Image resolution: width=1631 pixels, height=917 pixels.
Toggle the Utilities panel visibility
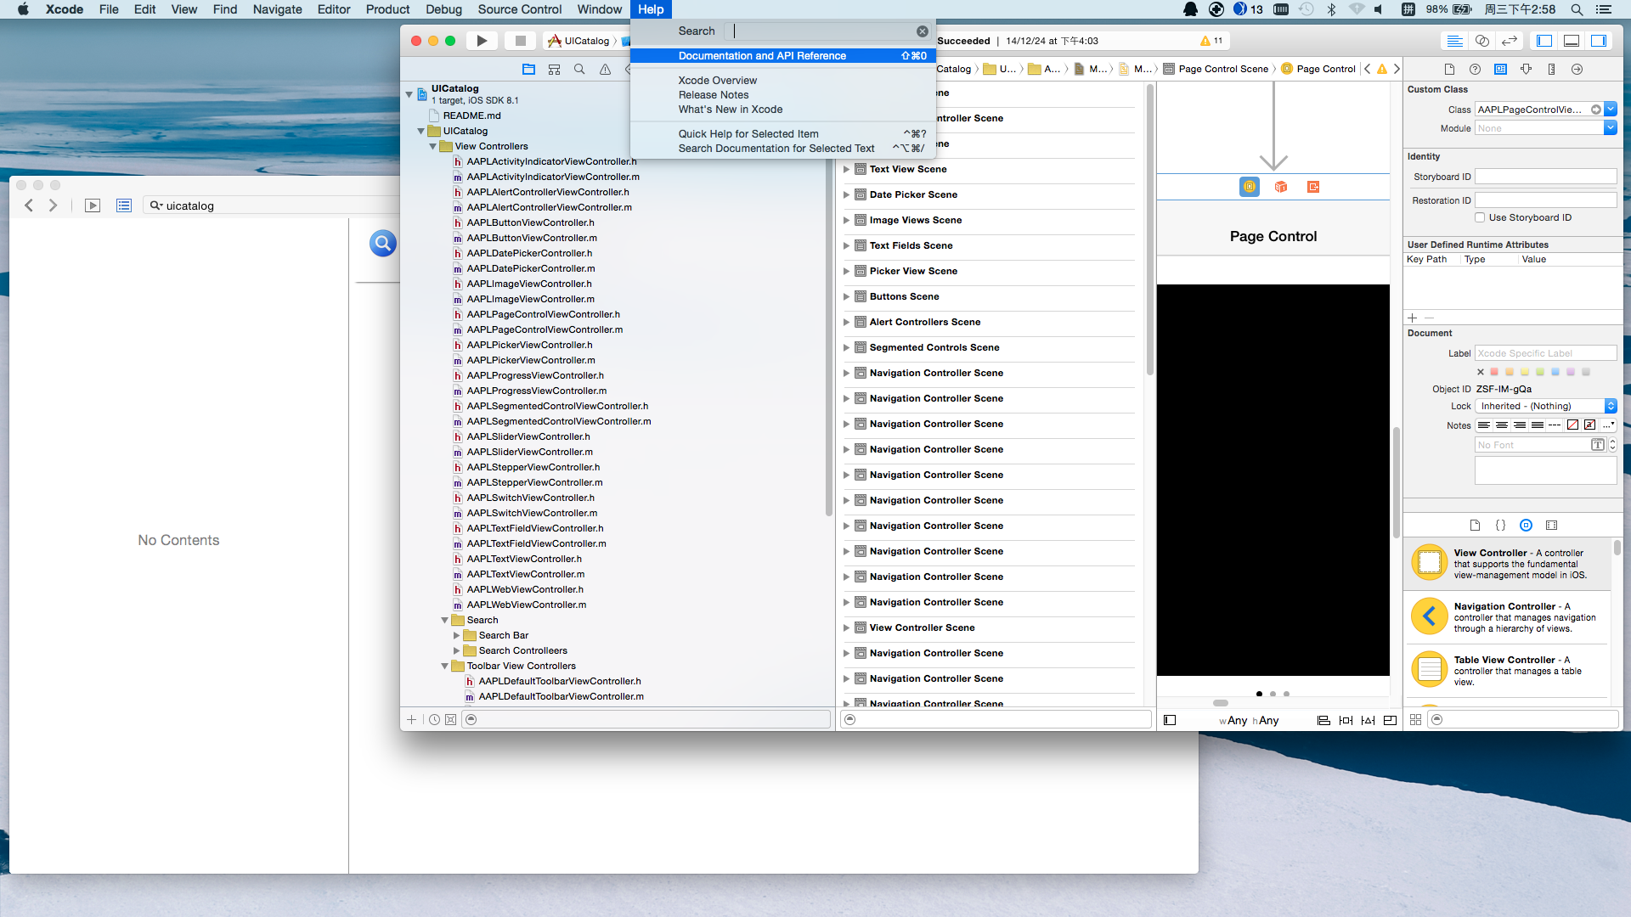click(x=1599, y=41)
